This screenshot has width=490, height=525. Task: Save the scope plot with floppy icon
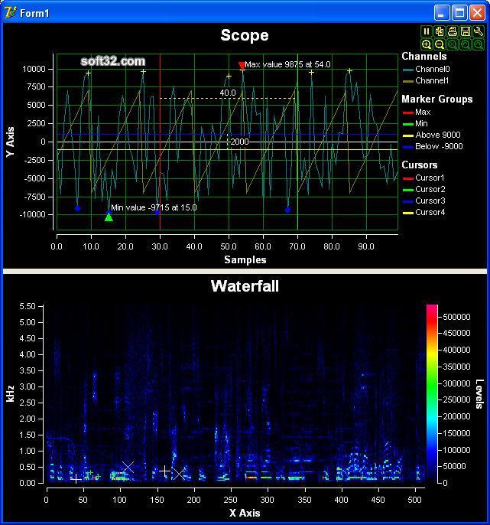coord(466,31)
